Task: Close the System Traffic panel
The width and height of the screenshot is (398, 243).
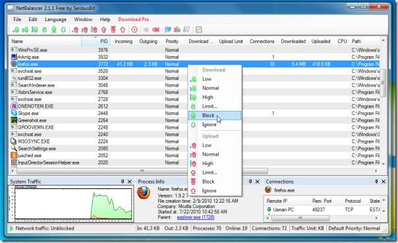Action: (129, 182)
